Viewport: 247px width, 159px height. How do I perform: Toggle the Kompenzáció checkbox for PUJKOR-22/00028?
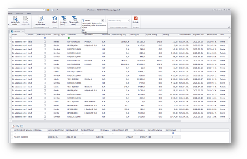pos(173,137)
